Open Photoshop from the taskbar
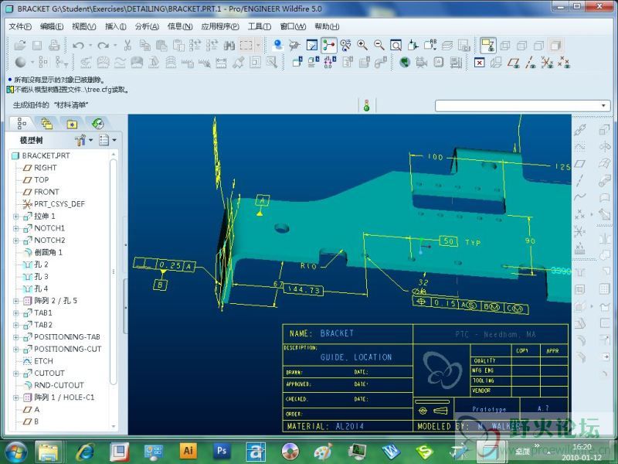This screenshot has width=618, height=464. 222,451
